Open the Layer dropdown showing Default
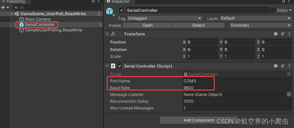Screen dimensions: 294x128 pos(256,18)
